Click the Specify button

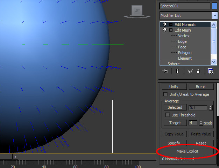click(x=174, y=143)
